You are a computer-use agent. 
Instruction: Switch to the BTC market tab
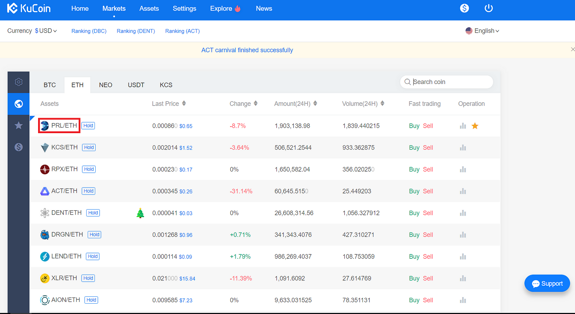point(50,85)
